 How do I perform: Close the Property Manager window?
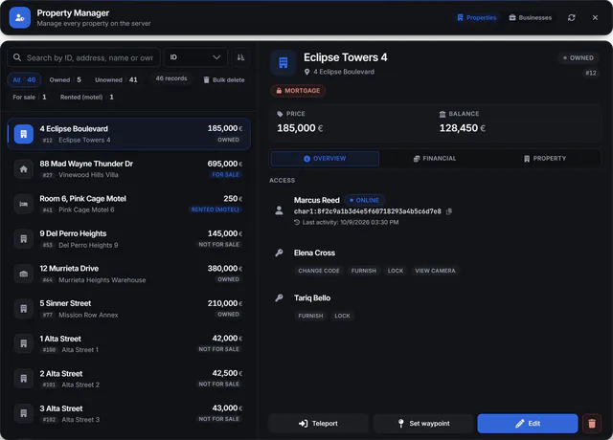(x=595, y=17)
